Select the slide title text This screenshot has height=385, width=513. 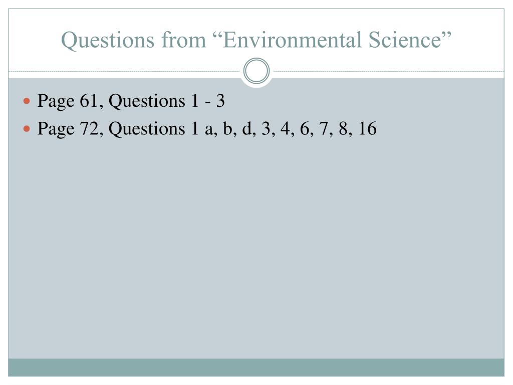256,40
